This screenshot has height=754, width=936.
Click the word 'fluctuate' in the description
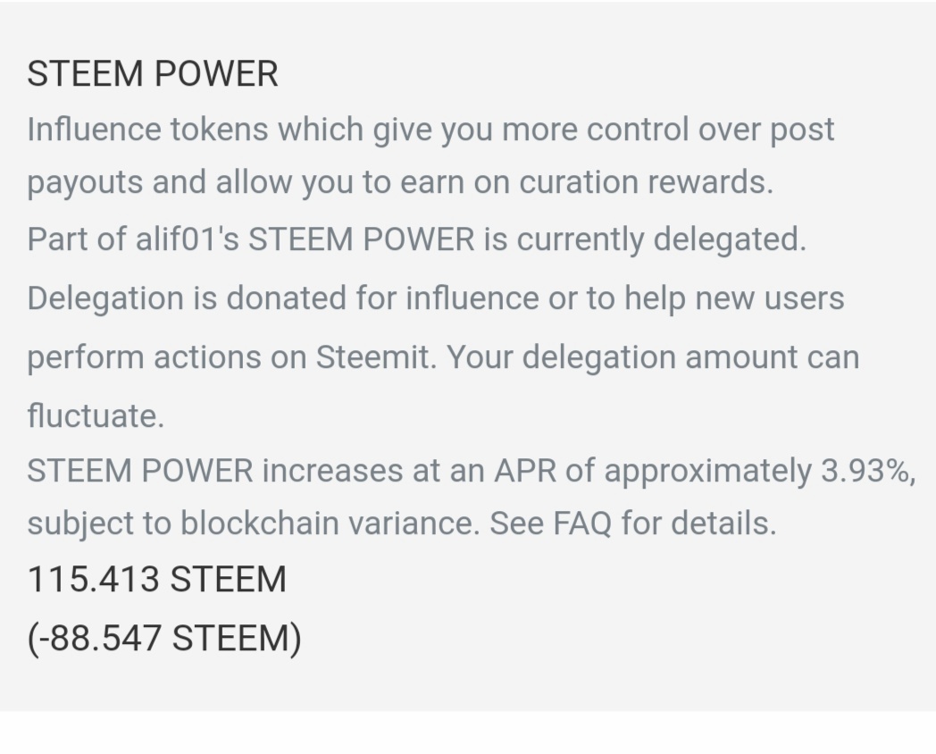[x=93, y=415]
